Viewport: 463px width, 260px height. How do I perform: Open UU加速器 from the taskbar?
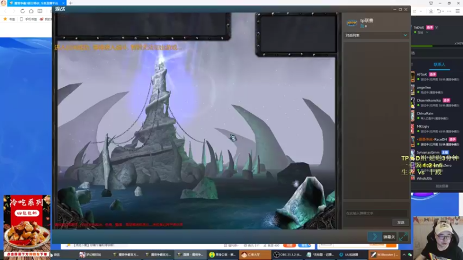coord(352,254)
